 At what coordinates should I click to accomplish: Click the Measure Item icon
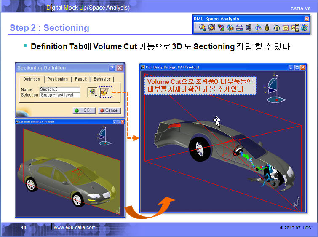[x=249, y=28]
